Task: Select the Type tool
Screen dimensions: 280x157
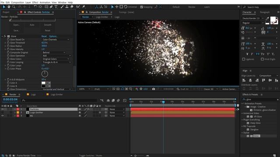Action: (56, 7)
